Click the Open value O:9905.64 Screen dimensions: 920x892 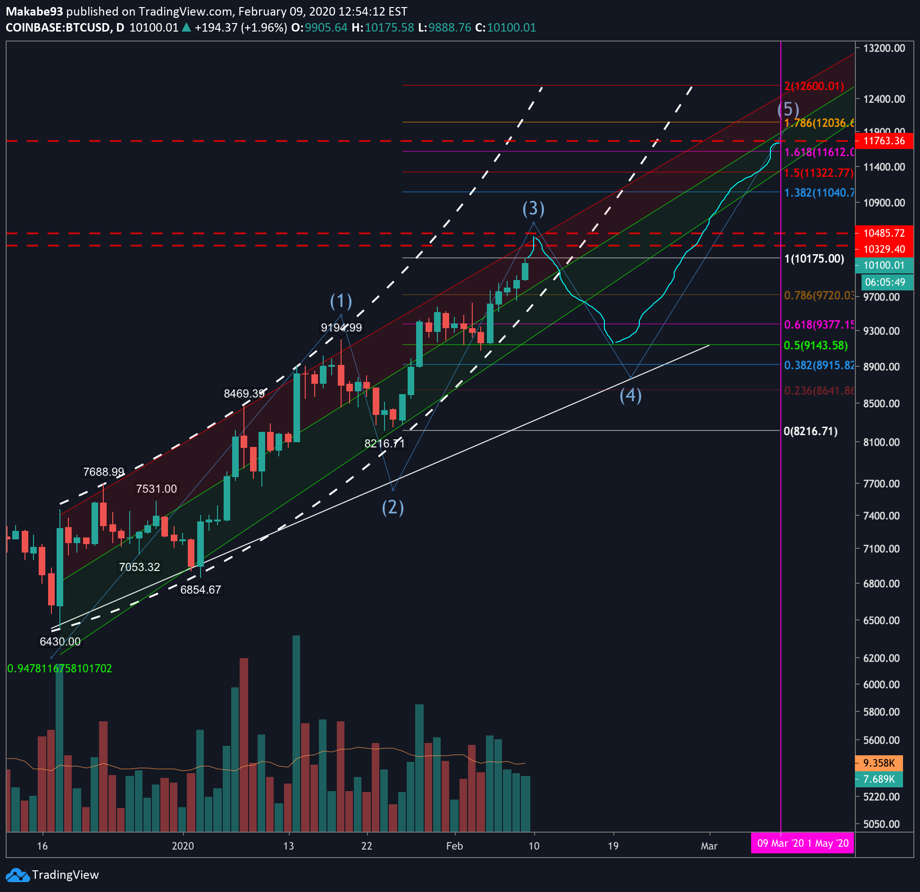tap(319, 27)
